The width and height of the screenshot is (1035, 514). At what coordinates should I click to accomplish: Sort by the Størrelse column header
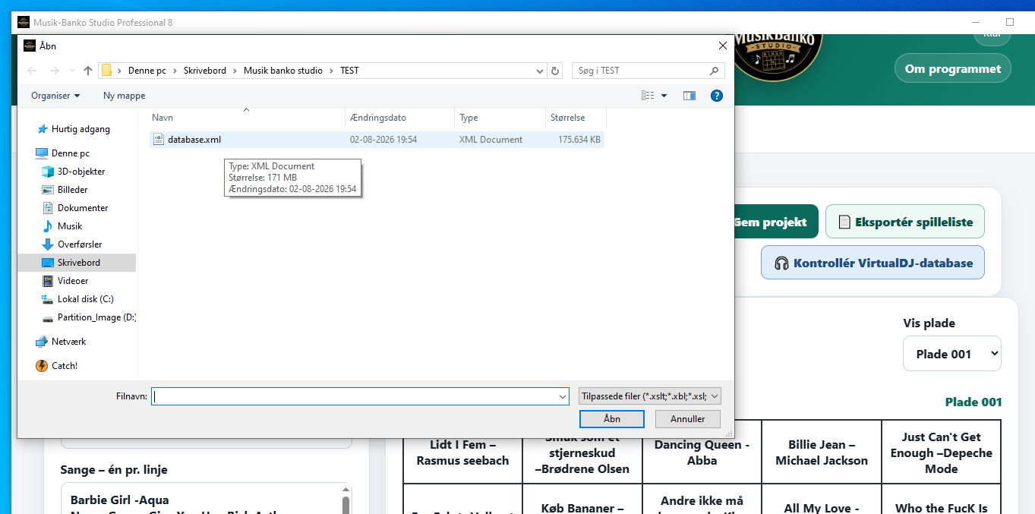coord(576,118)
